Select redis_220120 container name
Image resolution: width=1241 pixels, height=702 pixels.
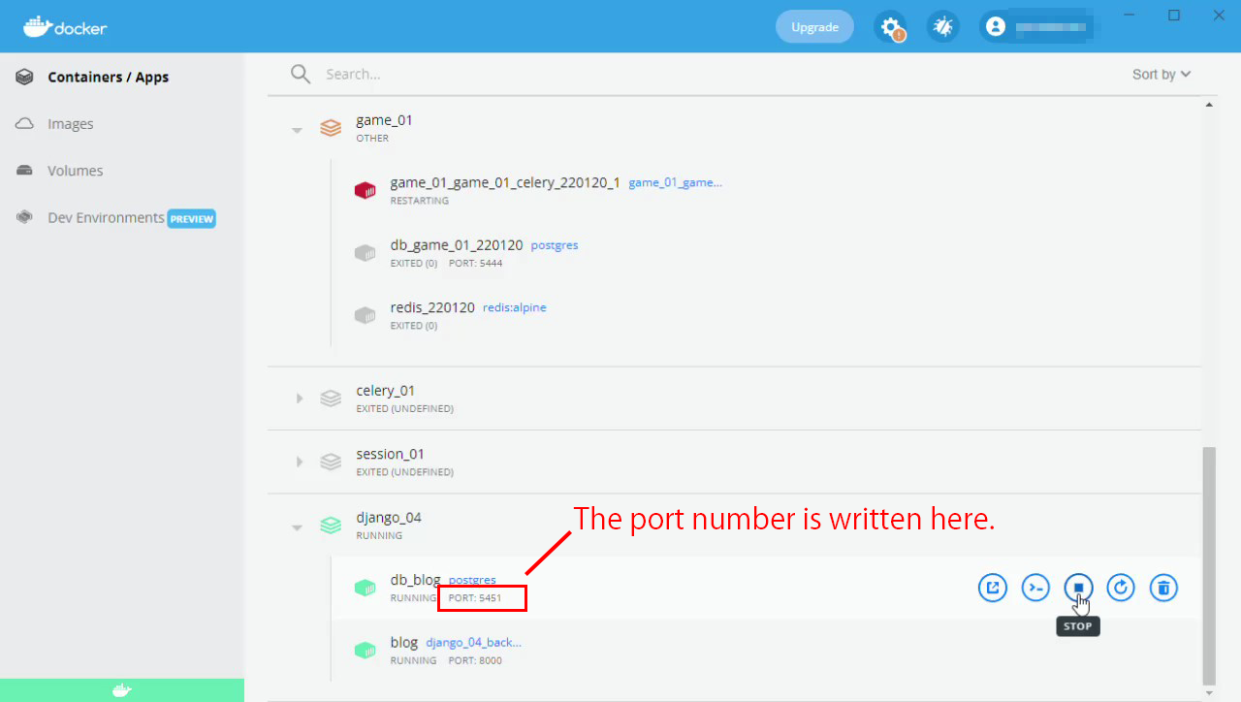click(x=432, y=307)
